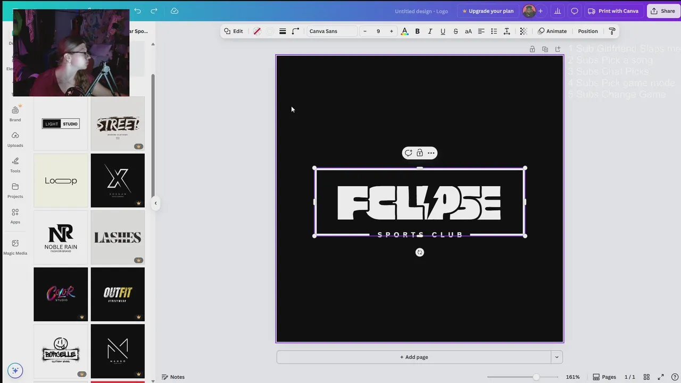Open the Notes panel
681x383 pixels.
tap(173, 377)
